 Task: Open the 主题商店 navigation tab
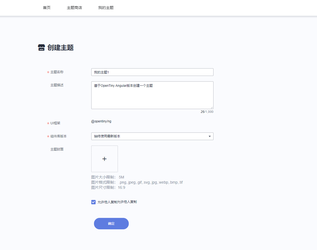point(74,8)
